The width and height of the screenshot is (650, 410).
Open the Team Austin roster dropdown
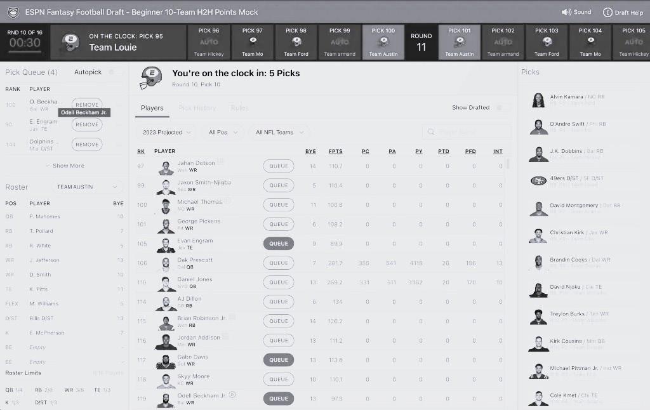point(87,187)
